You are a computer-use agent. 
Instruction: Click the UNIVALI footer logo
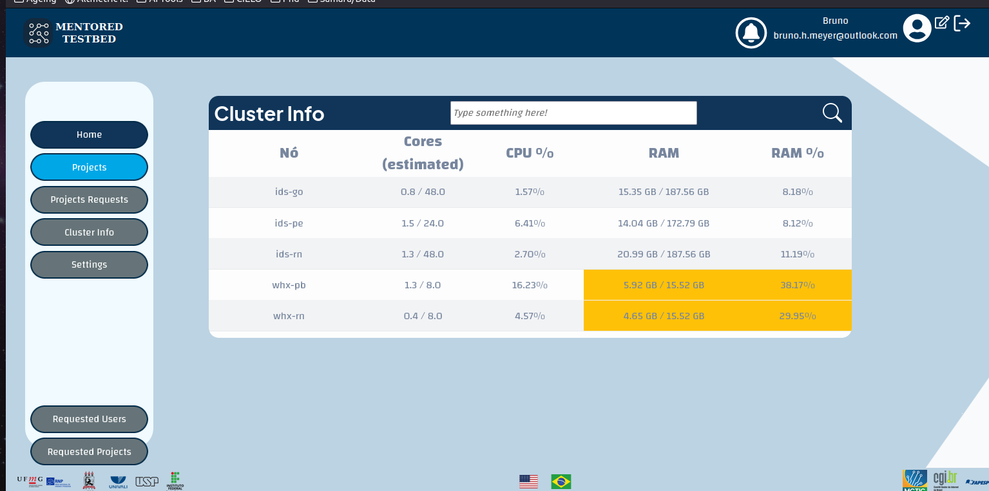tap(118, 480)
